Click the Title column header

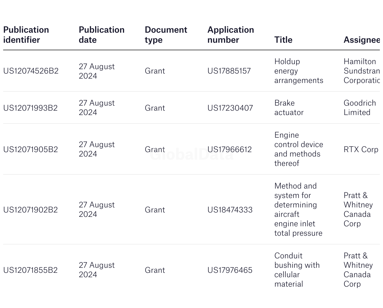coord(283,40)
